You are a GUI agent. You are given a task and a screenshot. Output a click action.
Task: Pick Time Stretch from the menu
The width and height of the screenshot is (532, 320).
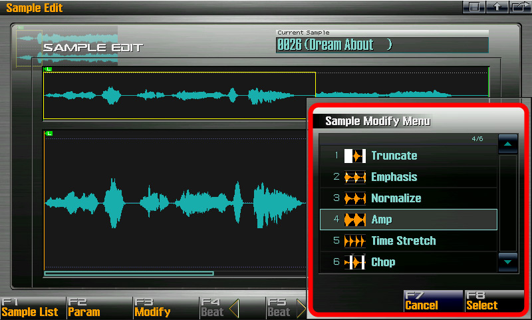(x=408, y=241)
